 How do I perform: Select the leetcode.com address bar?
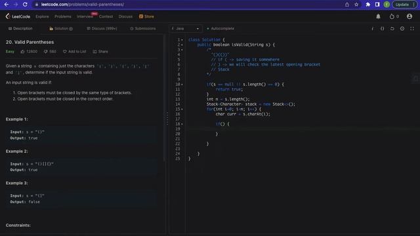tap(188, 5)
